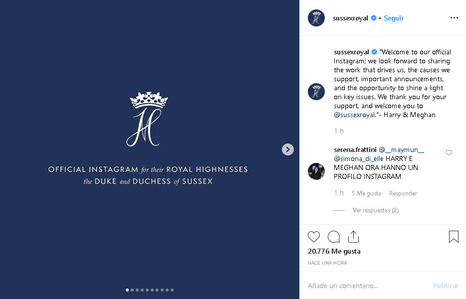The height and width of the screenshot is (299, 466).
Task: Open post options via the three-dot icon
Action: coord(454,18)
